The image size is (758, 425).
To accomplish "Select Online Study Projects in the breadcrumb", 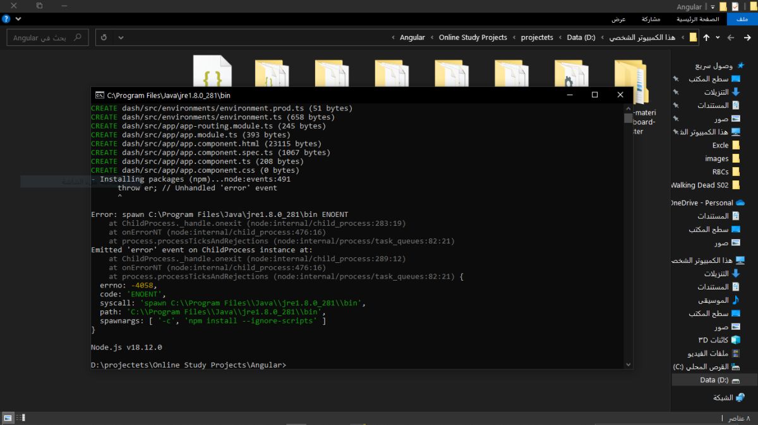I will 473,37.
